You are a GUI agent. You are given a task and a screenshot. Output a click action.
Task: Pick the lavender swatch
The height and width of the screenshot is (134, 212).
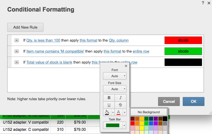(x=156, y=128)
